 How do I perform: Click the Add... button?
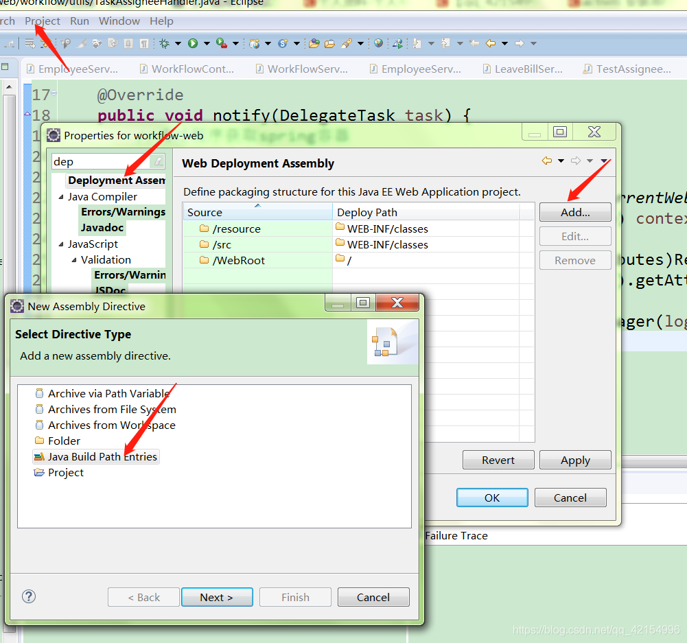click(x=575, y=213)
